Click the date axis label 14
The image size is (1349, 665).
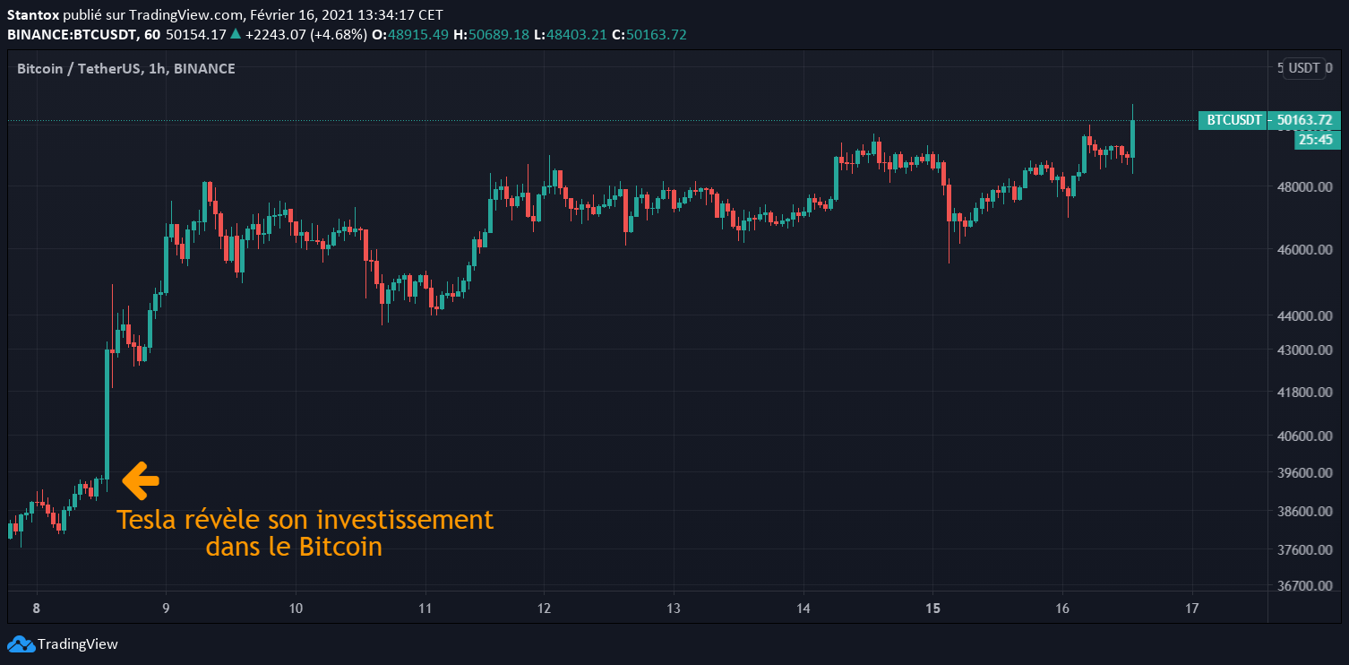tap(803, 609)
